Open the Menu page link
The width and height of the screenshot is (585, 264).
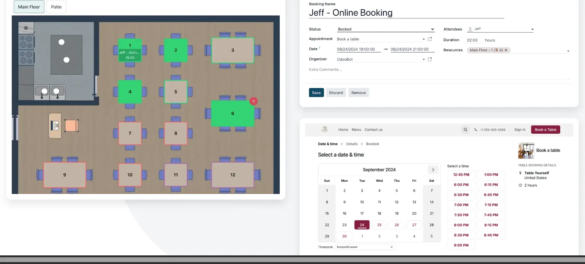[x=356, y=130]
